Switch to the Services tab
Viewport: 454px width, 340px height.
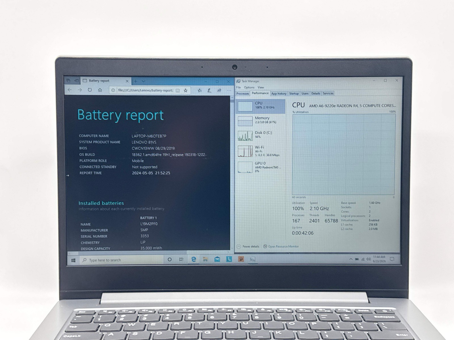click(328, 93)
